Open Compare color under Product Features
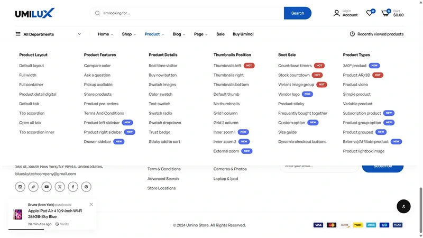This screenshot has width=423, height=238. (97, 66)
